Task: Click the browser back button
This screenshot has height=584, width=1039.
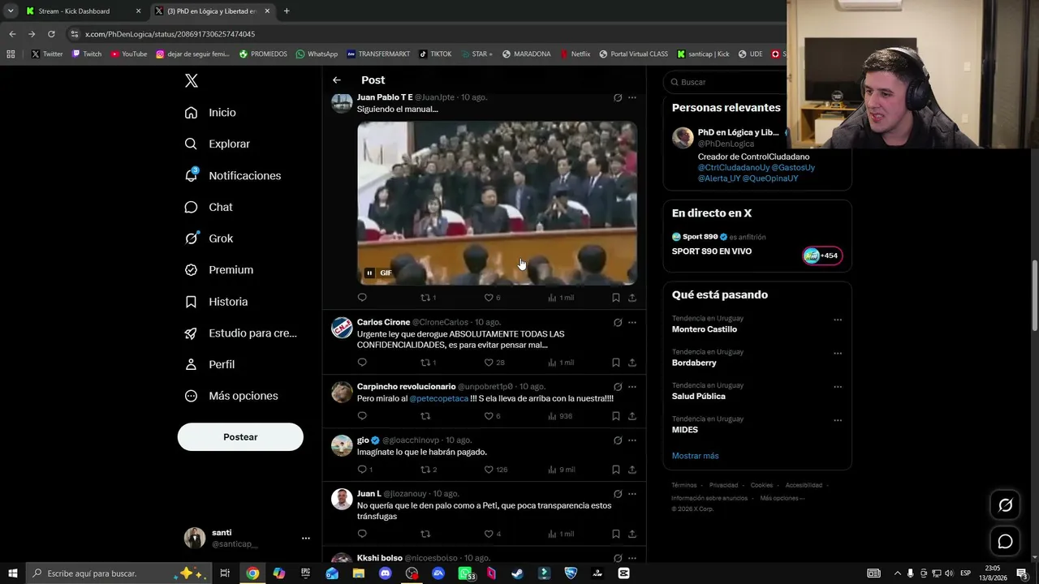Action: click(12, 34)
